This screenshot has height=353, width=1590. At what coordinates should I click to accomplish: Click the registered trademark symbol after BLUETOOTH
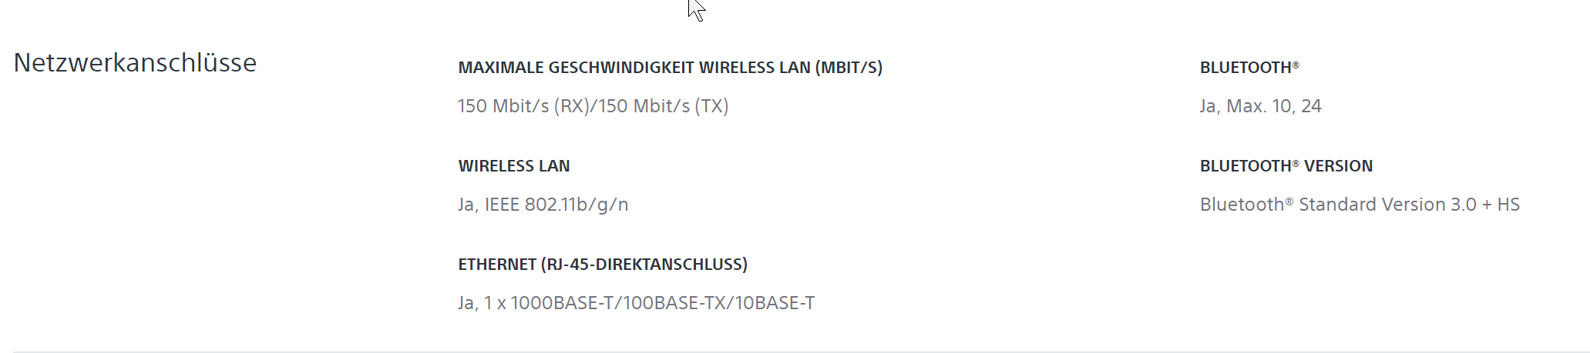(1296, 65)
